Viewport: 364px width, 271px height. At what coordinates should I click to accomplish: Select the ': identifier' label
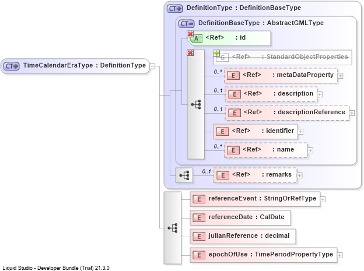pyautogui.click(x=278, y=131)
